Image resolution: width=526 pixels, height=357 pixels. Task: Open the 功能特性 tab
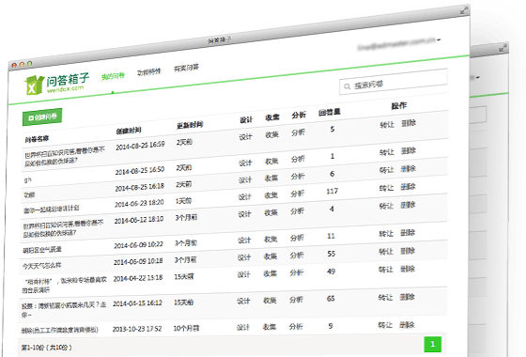(149, 71)
